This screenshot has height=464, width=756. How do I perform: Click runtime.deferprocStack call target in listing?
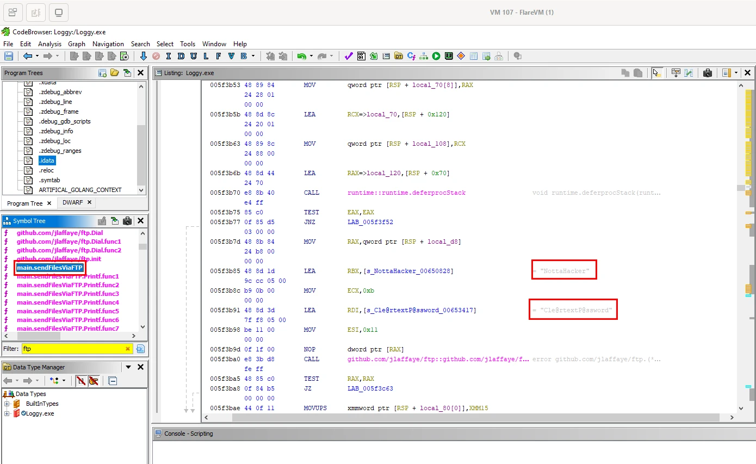(x=406, y=193)
